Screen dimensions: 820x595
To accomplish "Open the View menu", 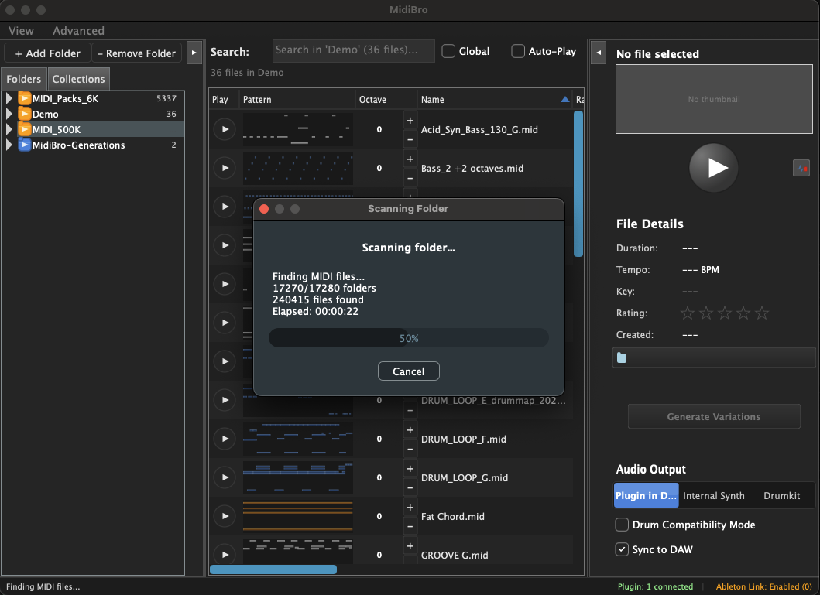I will (x=21, y=31).
